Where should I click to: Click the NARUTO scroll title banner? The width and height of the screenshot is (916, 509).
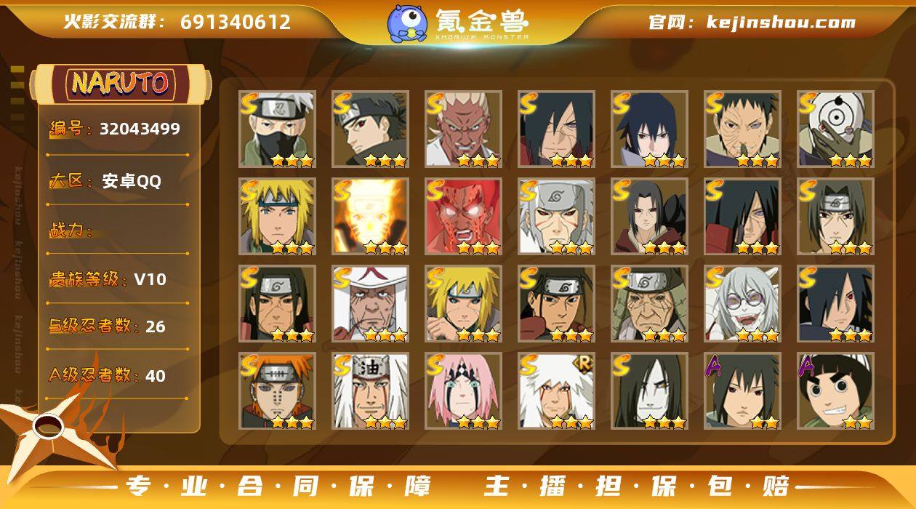pyautogui.click(x=121, y=84)
